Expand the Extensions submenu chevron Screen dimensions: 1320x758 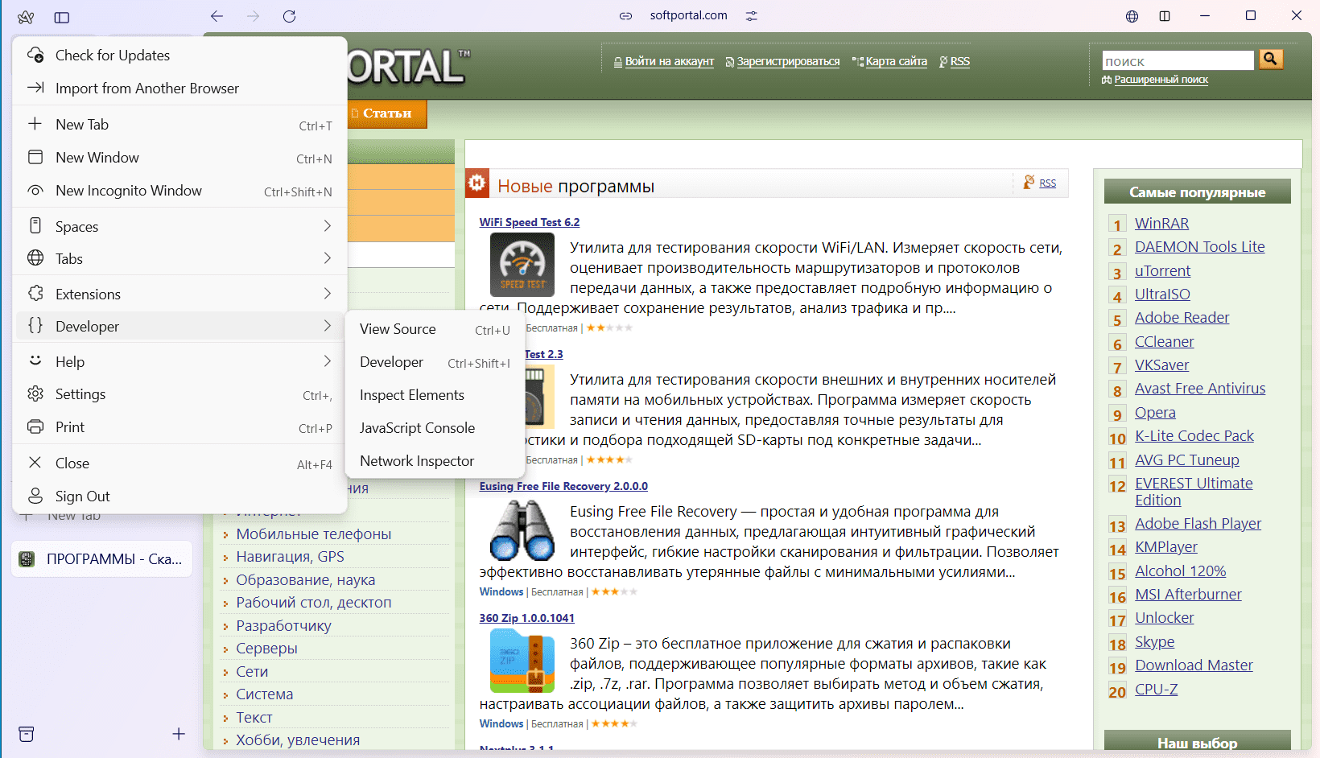click(x=328, y=294)
